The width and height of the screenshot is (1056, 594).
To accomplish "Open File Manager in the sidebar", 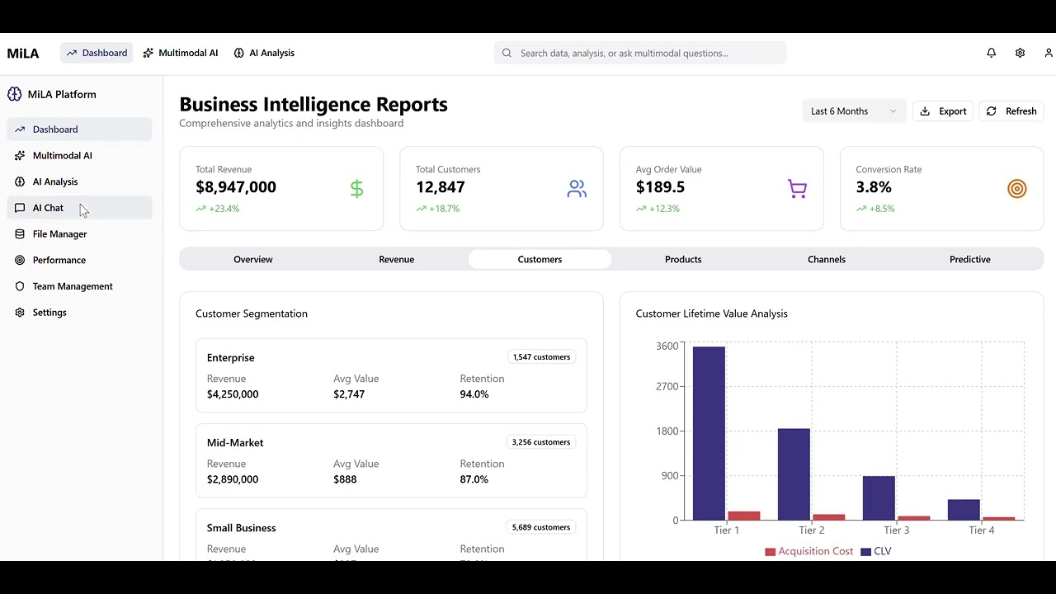I will (x=79, y=234).
